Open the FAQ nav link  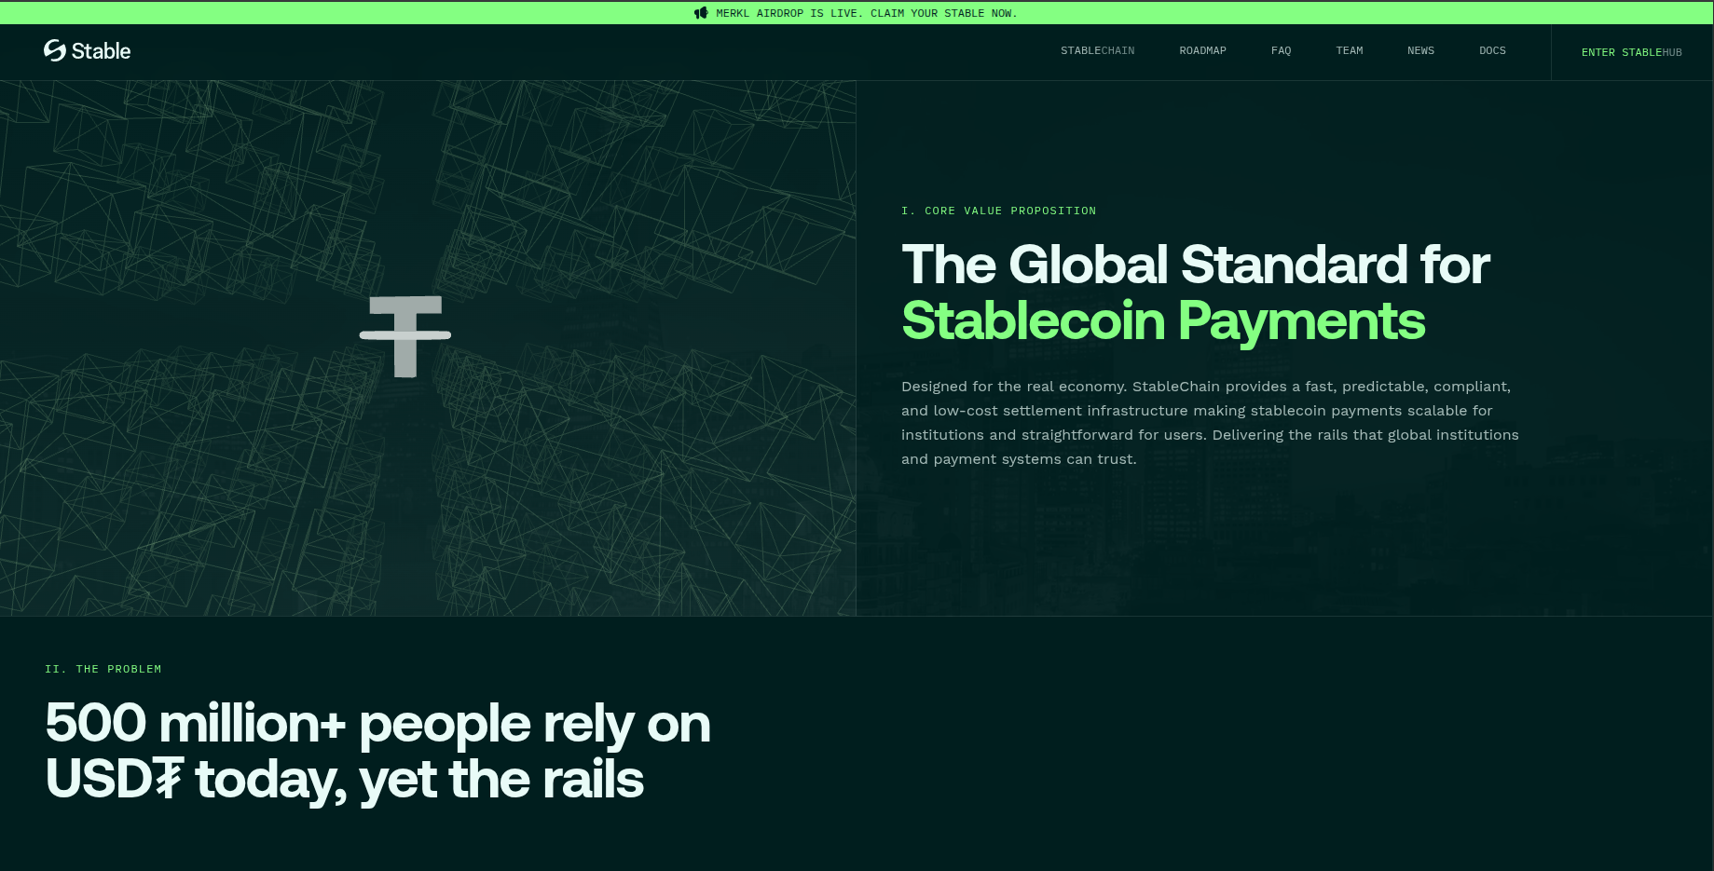(x=1281, y=51)
